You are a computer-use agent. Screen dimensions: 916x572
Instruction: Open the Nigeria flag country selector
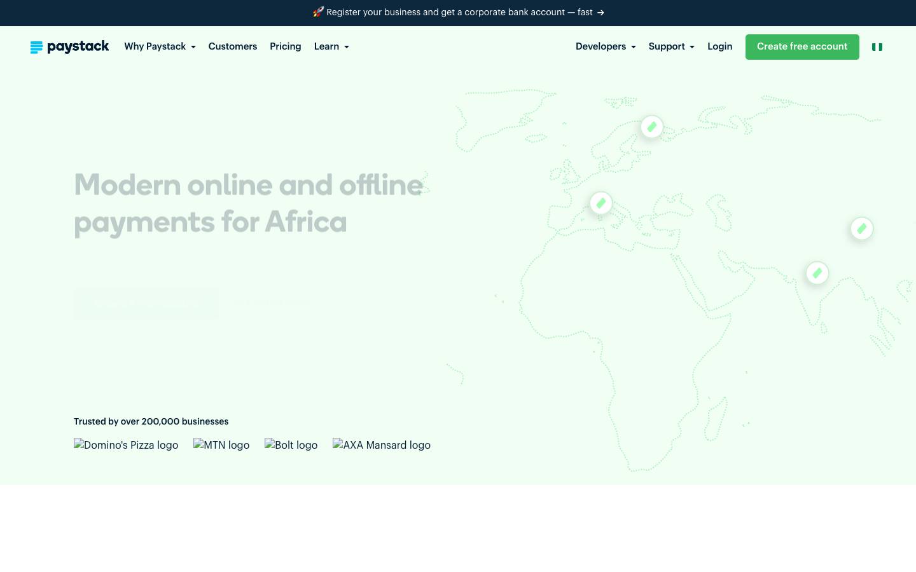pos(877,47)
